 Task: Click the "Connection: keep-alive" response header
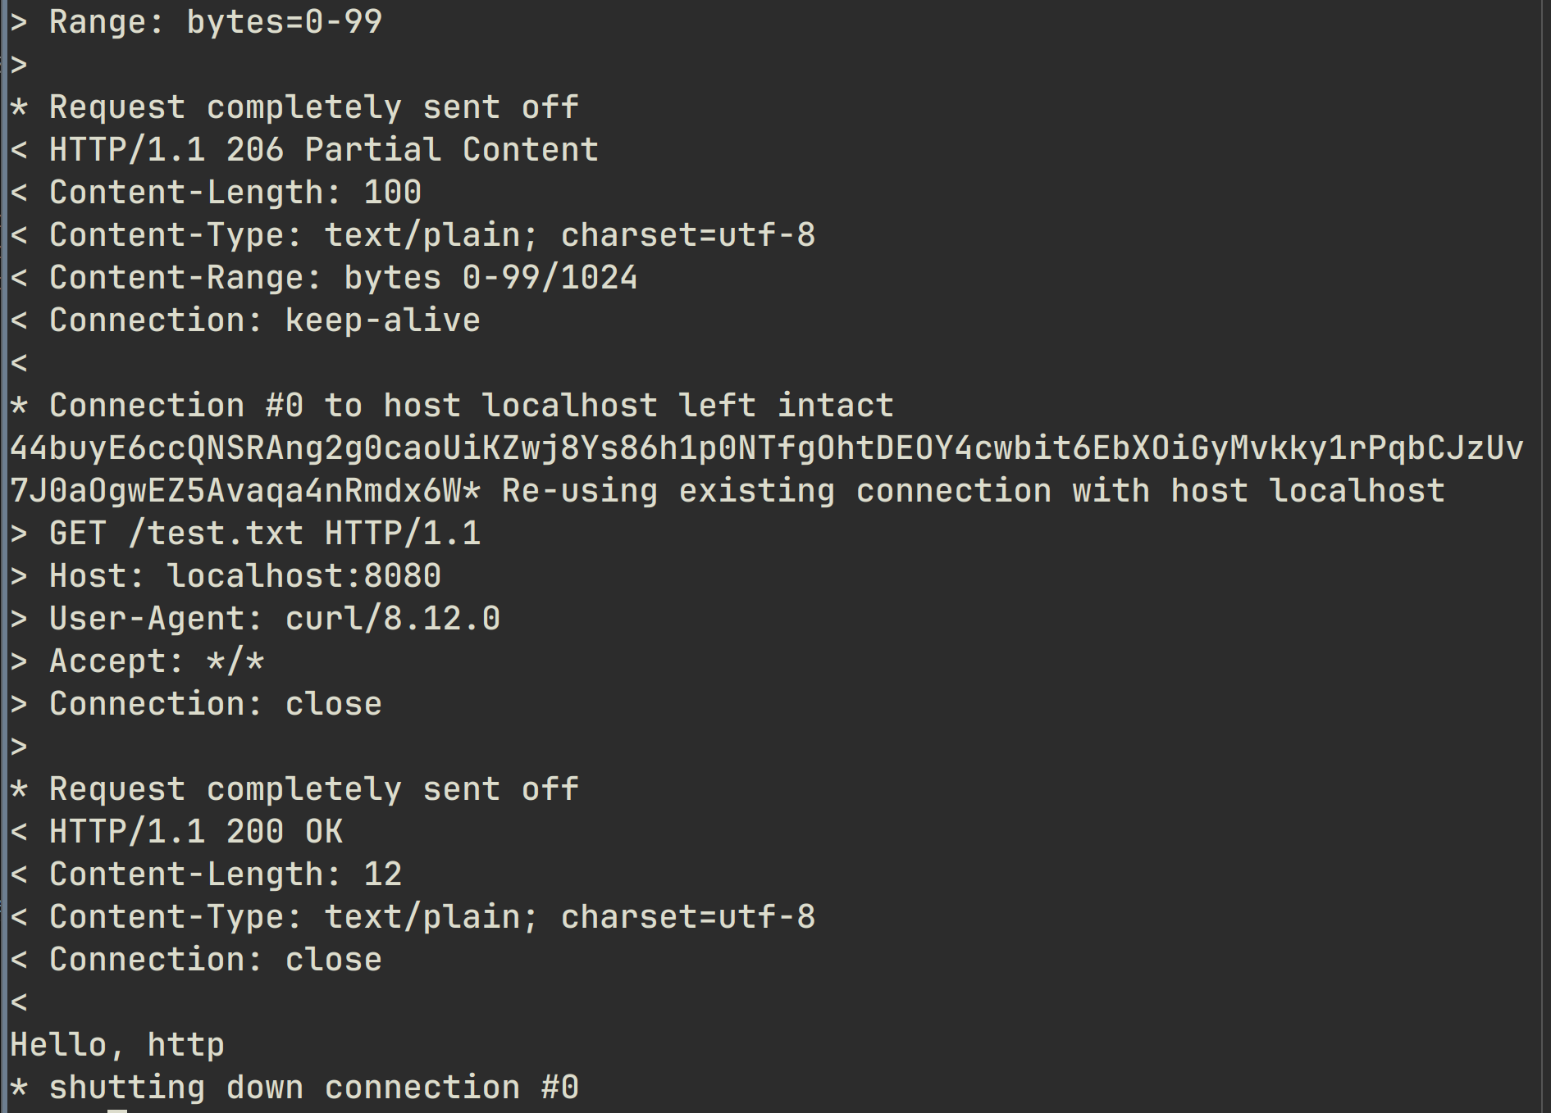click(x=264, y=320)
